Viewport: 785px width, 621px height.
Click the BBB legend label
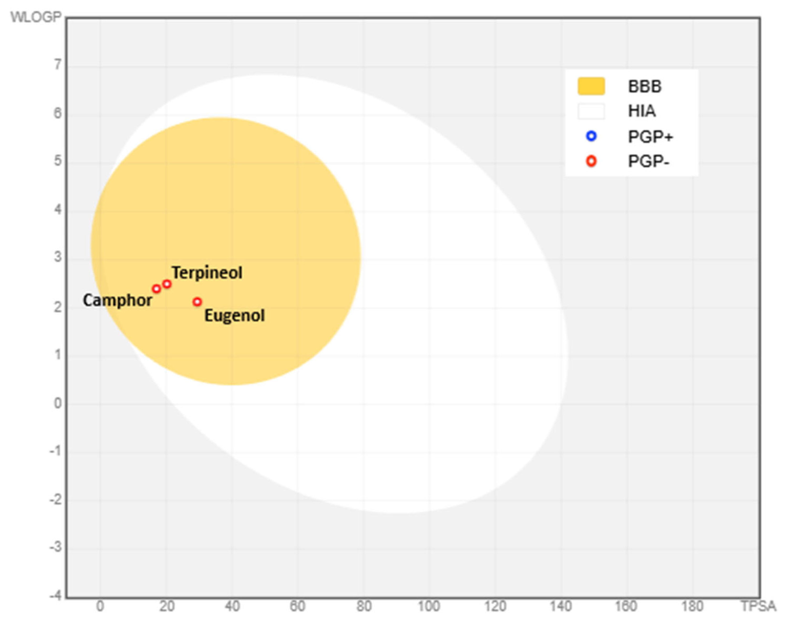coord(645,87)
